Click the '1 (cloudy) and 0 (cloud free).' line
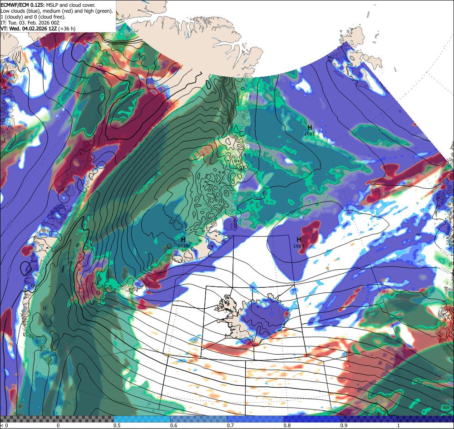This screenshot has width=454, height=429. coord(33,17)
